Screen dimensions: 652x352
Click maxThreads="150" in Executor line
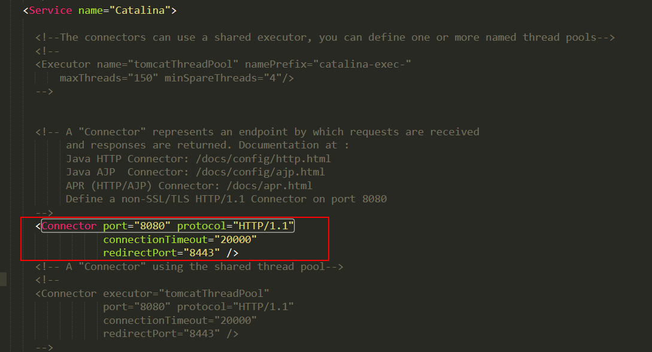pos(109,78)
